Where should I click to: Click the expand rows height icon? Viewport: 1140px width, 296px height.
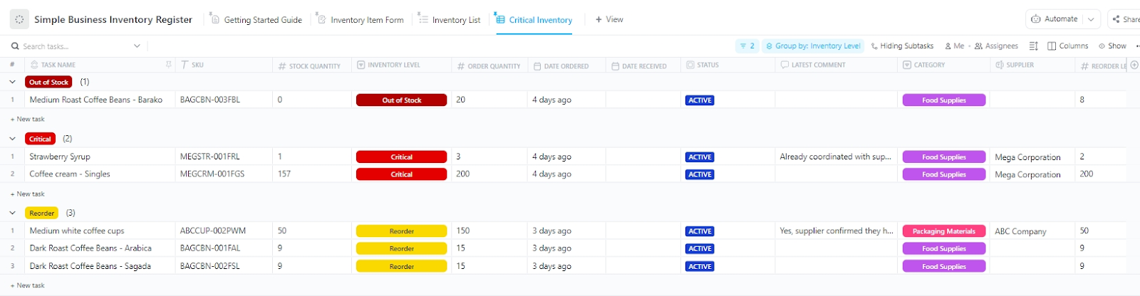[1034, 46]
